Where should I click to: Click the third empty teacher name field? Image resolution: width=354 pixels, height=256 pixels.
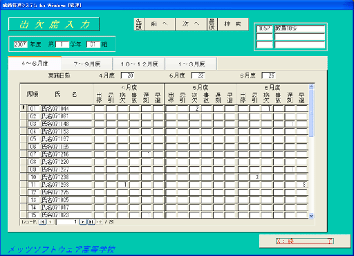299,44
